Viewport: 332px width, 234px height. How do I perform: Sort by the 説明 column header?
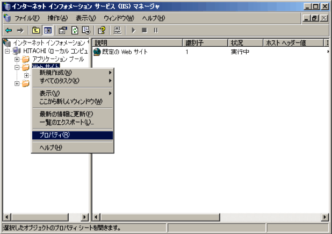click(x=138, y=43)
